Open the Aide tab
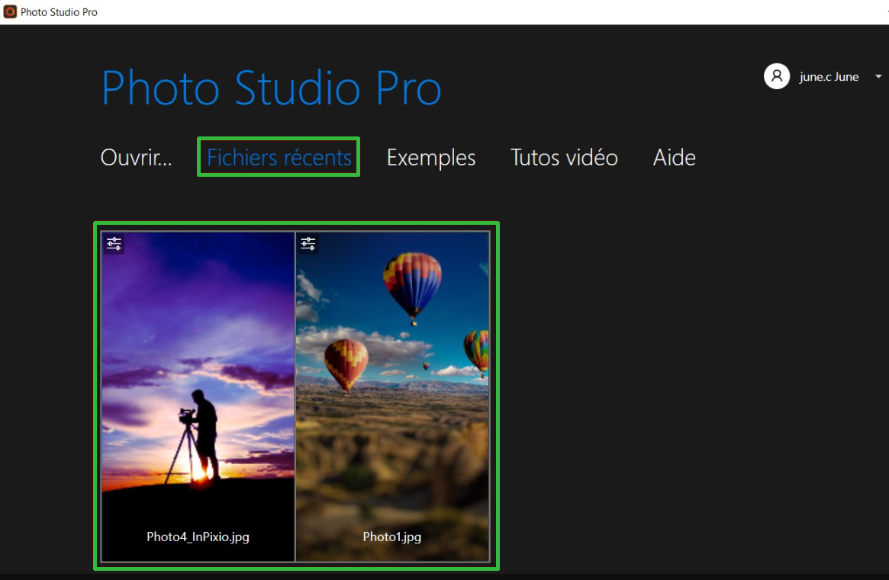Viewport: 889px width, 580px height. click(674, 158)
